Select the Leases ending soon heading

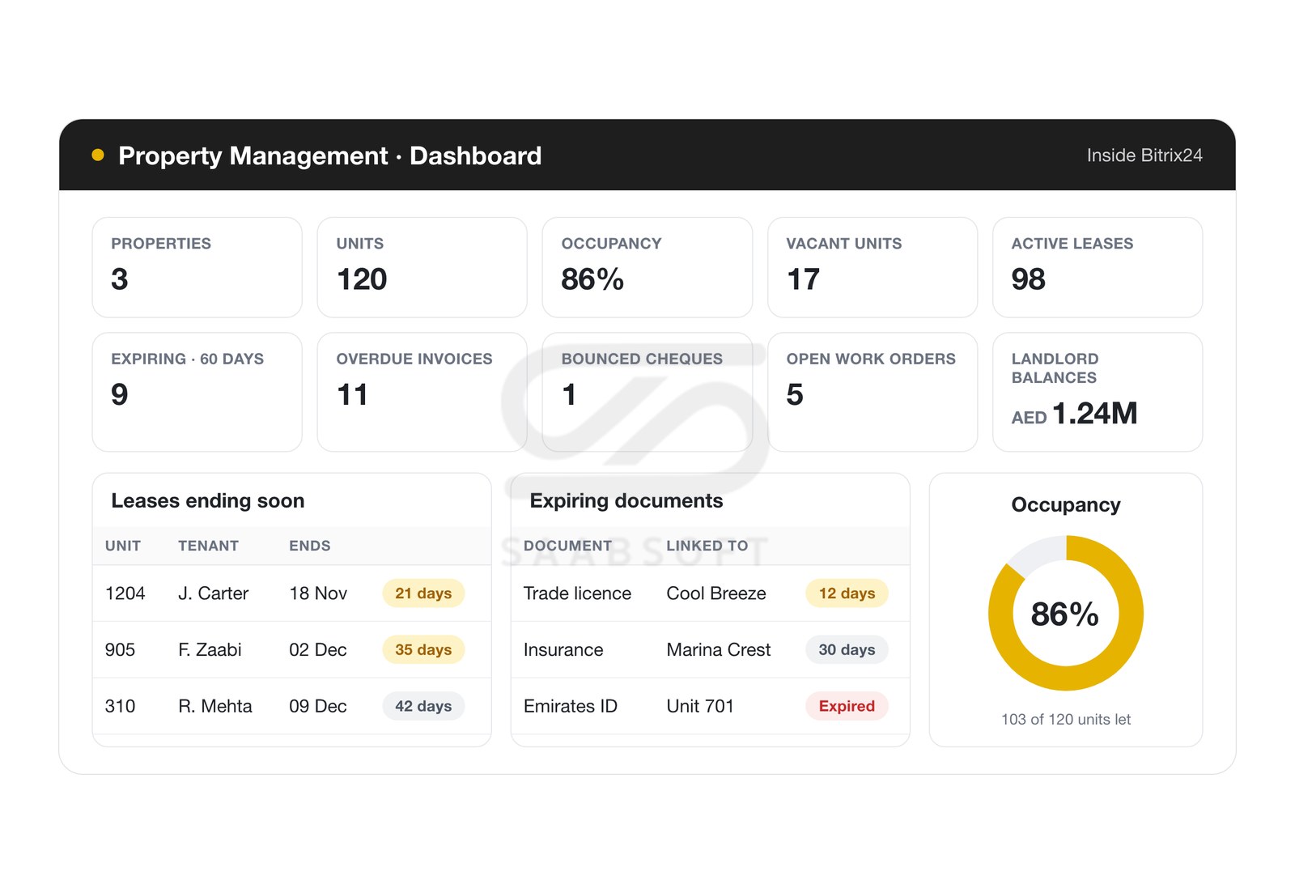(208, 501)
